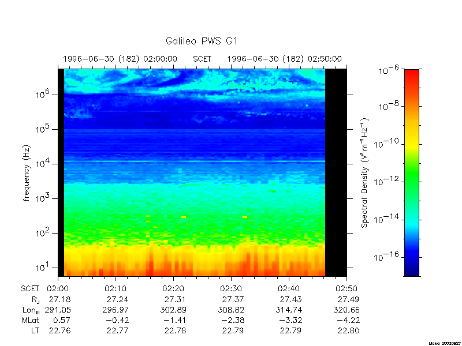Click the plot title 'Galileo PWS G1'
This screenshot has height=346, width=462.
click(202, 41)
